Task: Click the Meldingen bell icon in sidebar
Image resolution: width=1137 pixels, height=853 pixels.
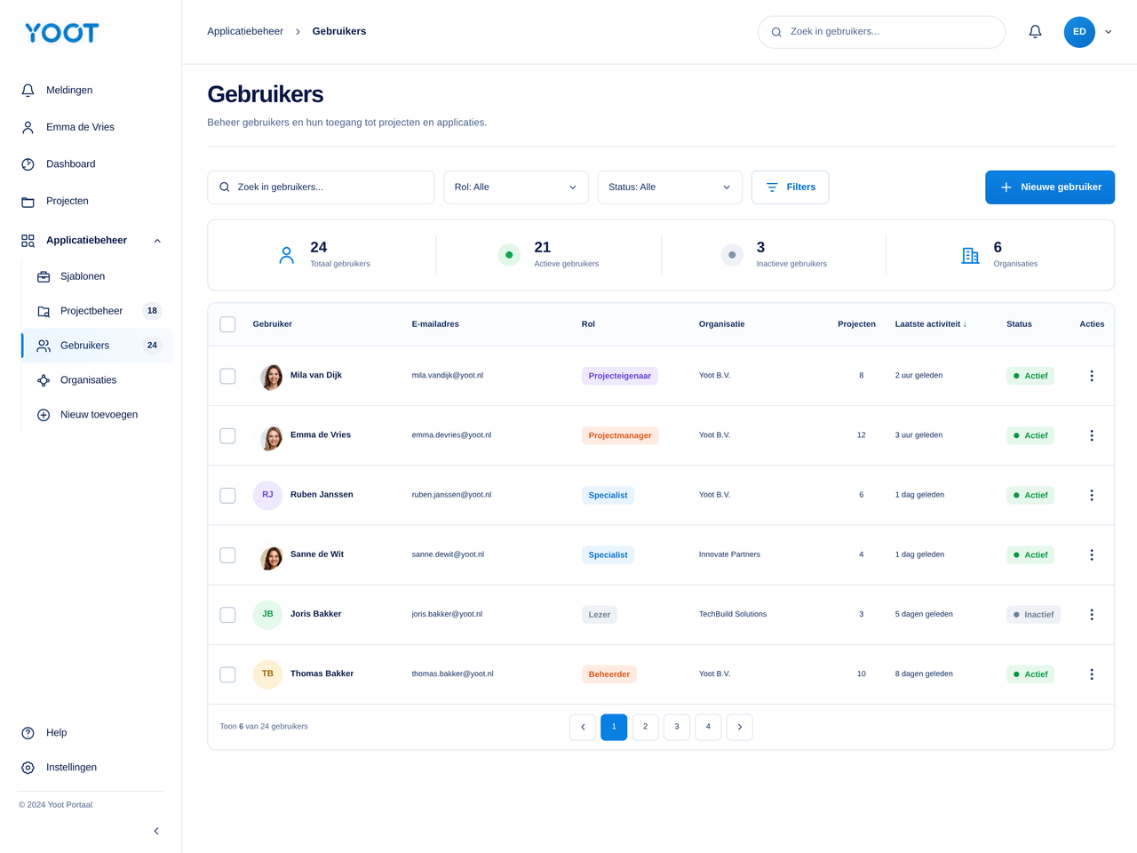Action: click(28, 91)
